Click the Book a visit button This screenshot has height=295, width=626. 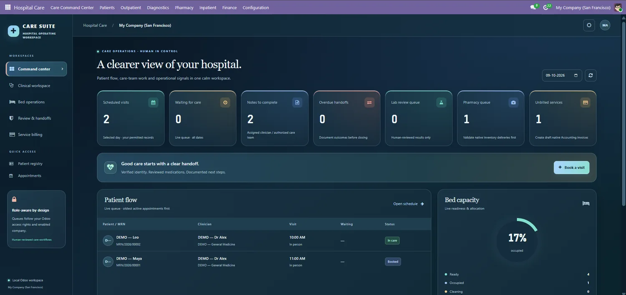pos(571,167)
